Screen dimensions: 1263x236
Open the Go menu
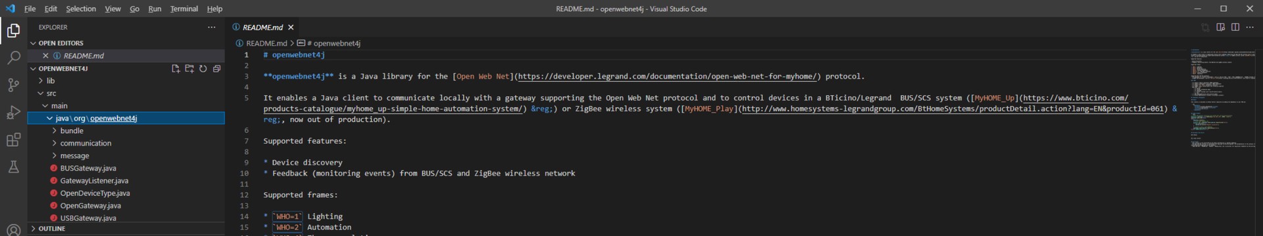(135, 9)
